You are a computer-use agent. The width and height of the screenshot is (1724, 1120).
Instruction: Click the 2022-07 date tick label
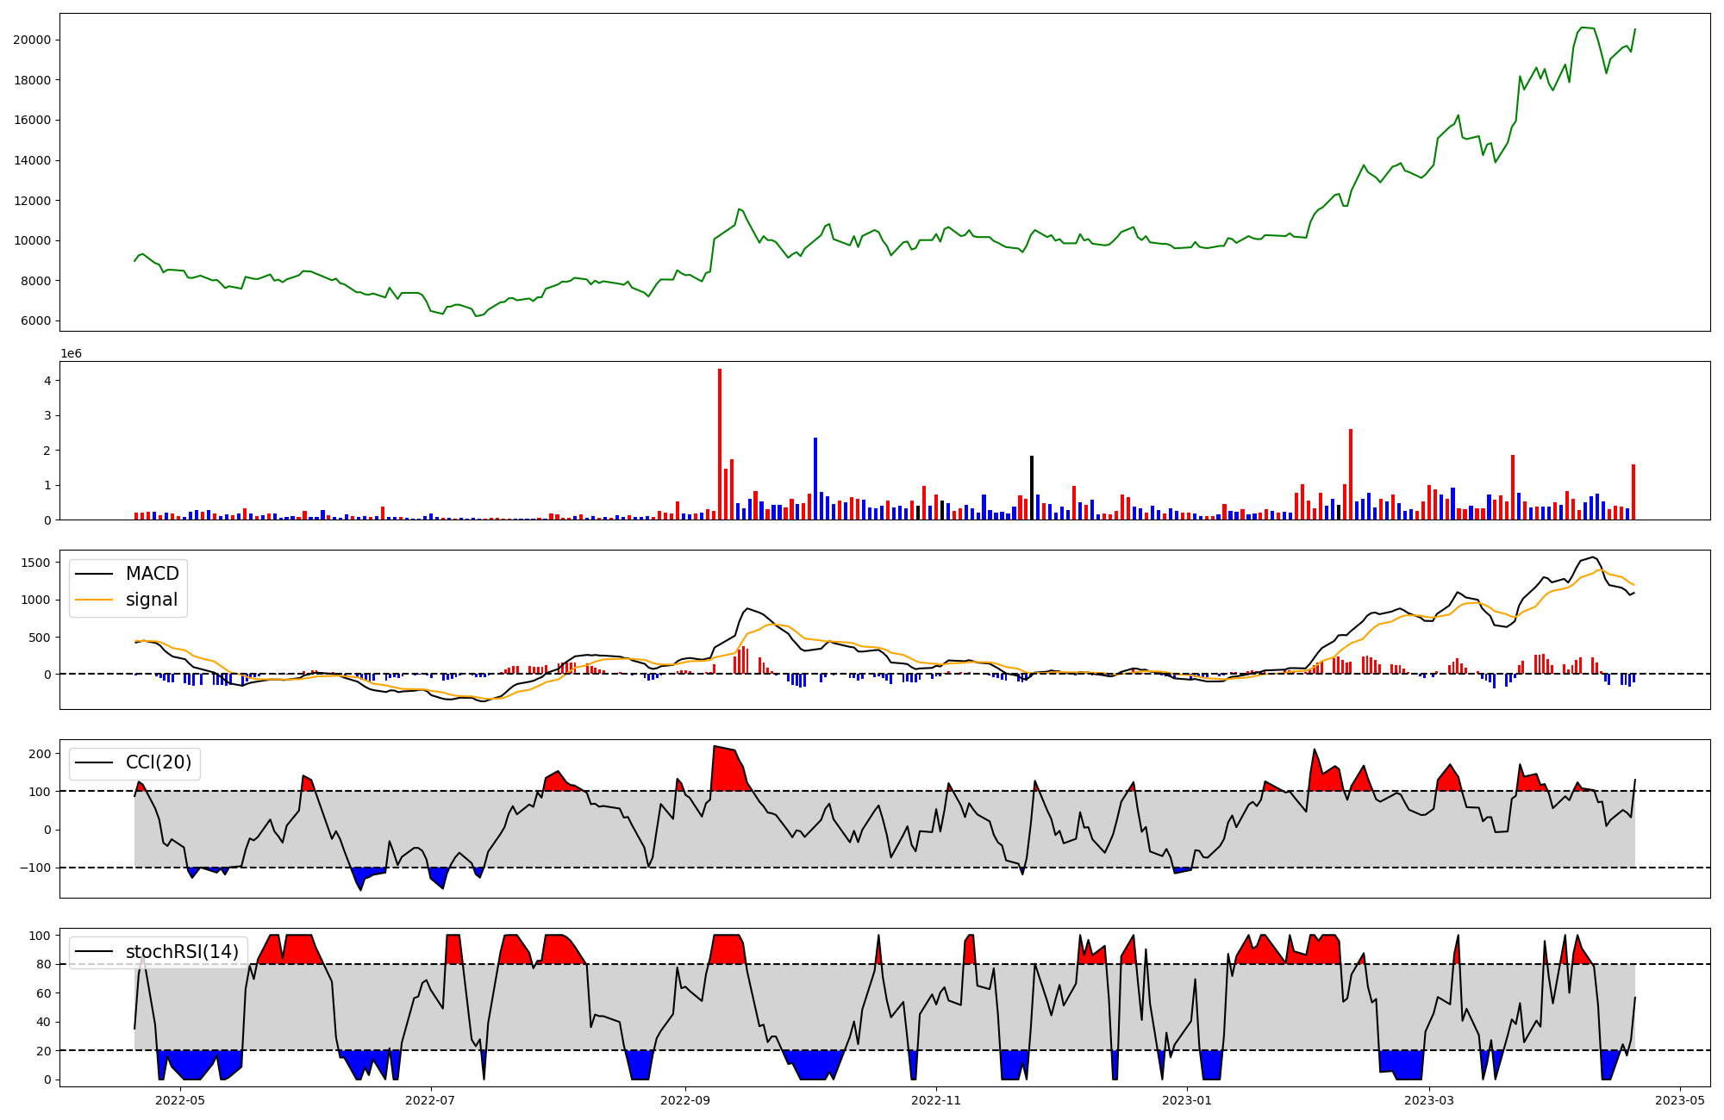[x=429, y=1100]
